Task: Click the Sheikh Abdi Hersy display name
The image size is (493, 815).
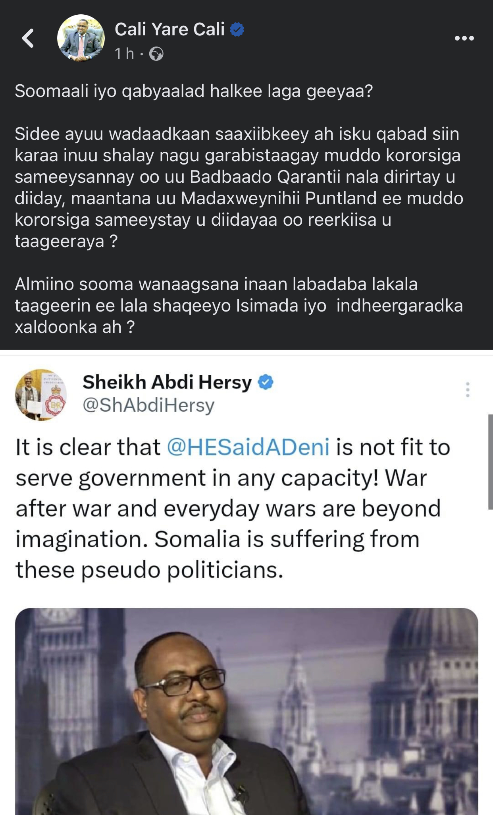Action: click(167, 382)
